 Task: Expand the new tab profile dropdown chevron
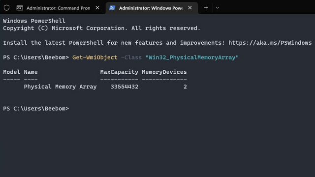pyautogui.click(x=218, y=8)
